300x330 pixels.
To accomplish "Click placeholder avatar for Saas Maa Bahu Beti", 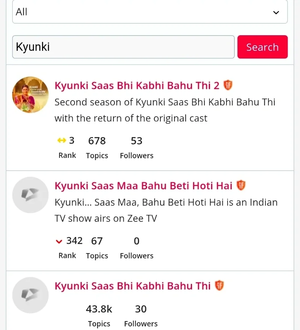I will (30, 195).
